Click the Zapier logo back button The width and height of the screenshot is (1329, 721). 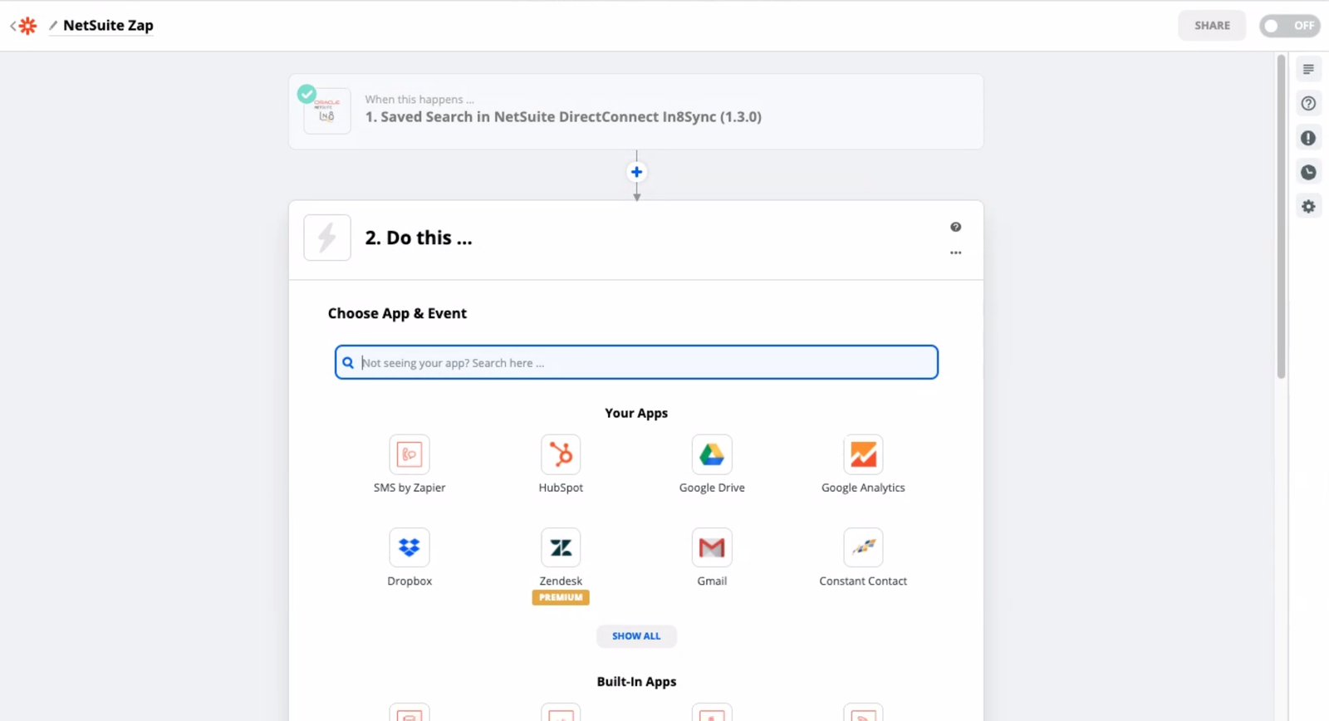[24, 26]
